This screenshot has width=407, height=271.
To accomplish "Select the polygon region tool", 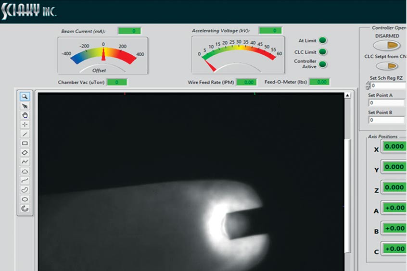I will tap(25, 171).
